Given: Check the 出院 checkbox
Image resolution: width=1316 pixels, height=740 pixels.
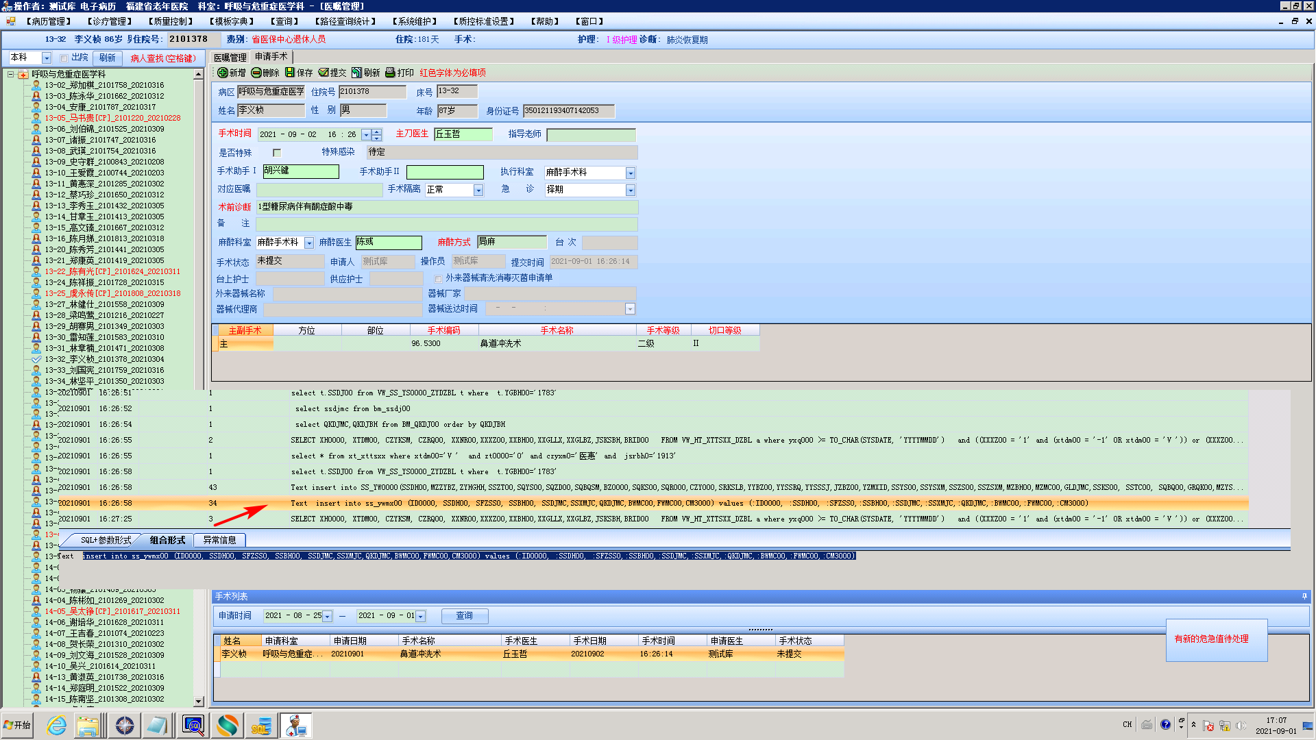Looking at the screenshot, I should 64,58.
